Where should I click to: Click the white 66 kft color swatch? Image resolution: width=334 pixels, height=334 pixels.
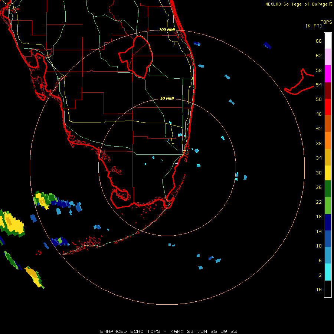pos(328,41)
